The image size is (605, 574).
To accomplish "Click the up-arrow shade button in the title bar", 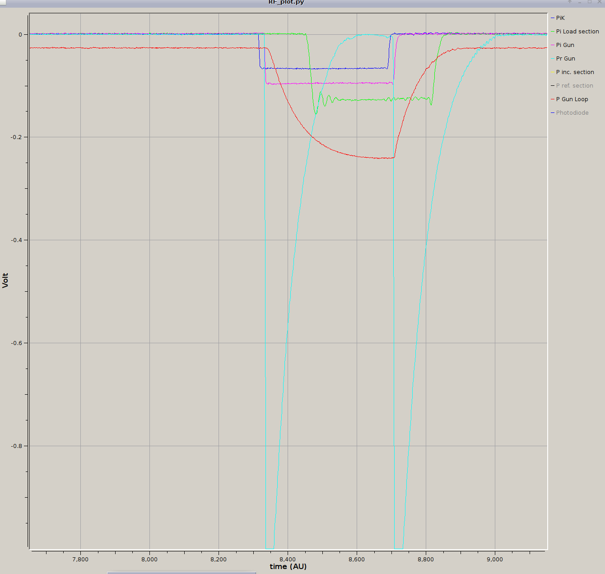I will click(x=570, y=2).
